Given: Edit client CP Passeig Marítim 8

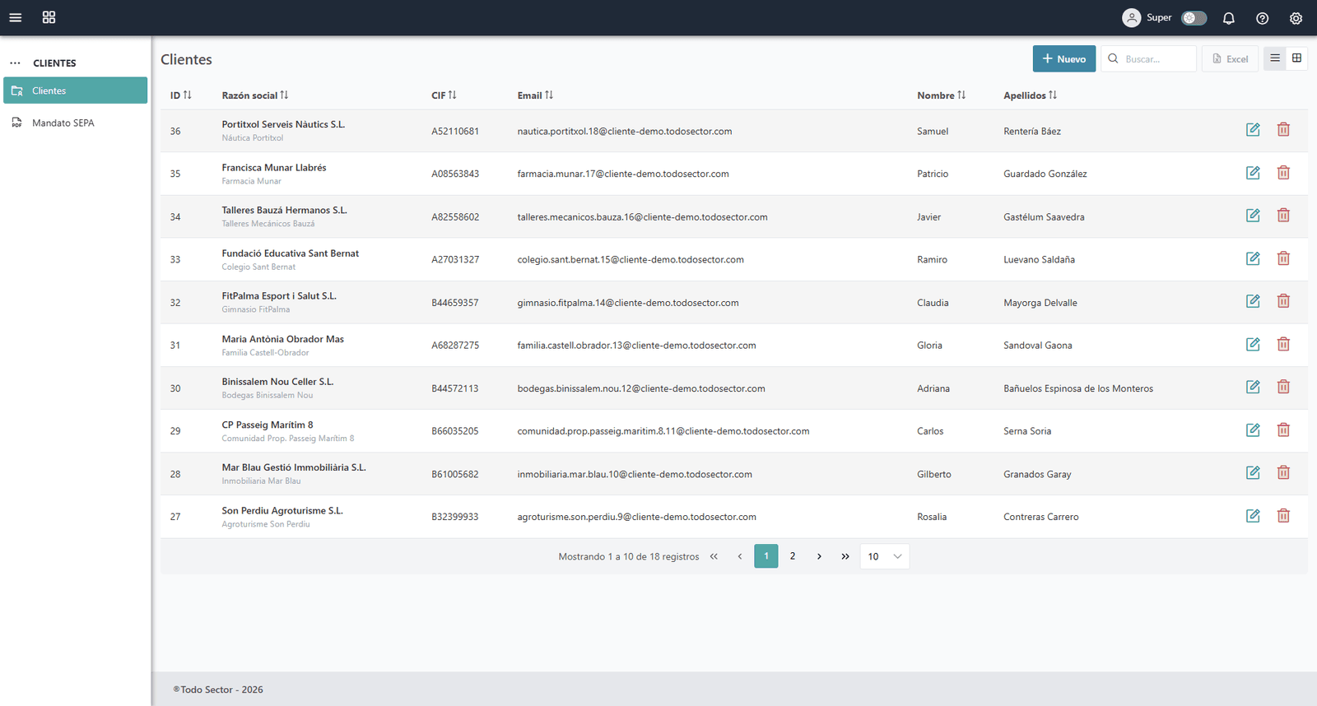Looking at the screenshot, I should [x=1253, y=430].
